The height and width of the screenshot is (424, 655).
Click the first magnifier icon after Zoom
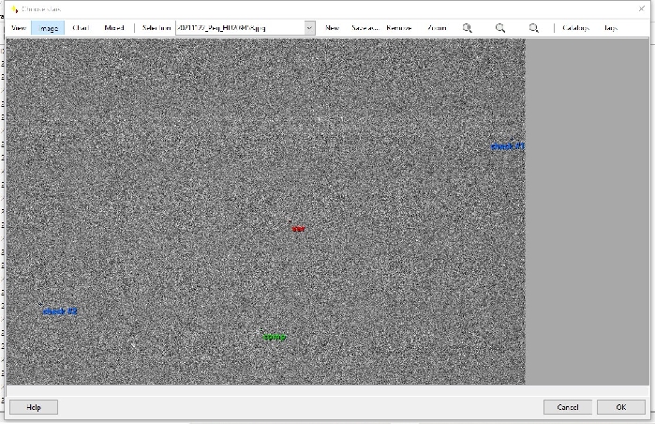[468, 28]
